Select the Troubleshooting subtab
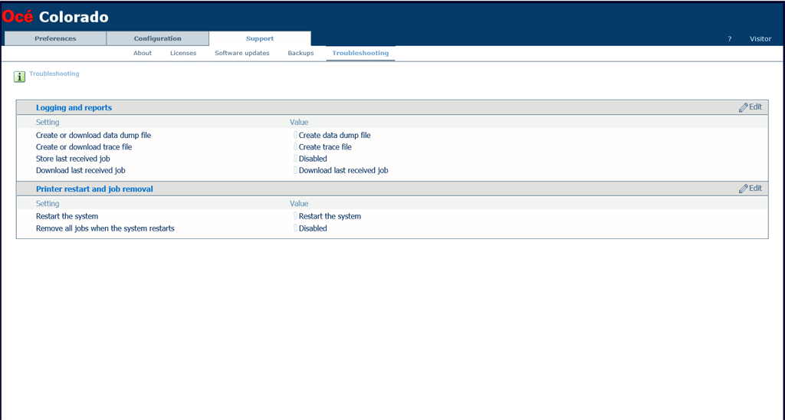 click(360, 53)
